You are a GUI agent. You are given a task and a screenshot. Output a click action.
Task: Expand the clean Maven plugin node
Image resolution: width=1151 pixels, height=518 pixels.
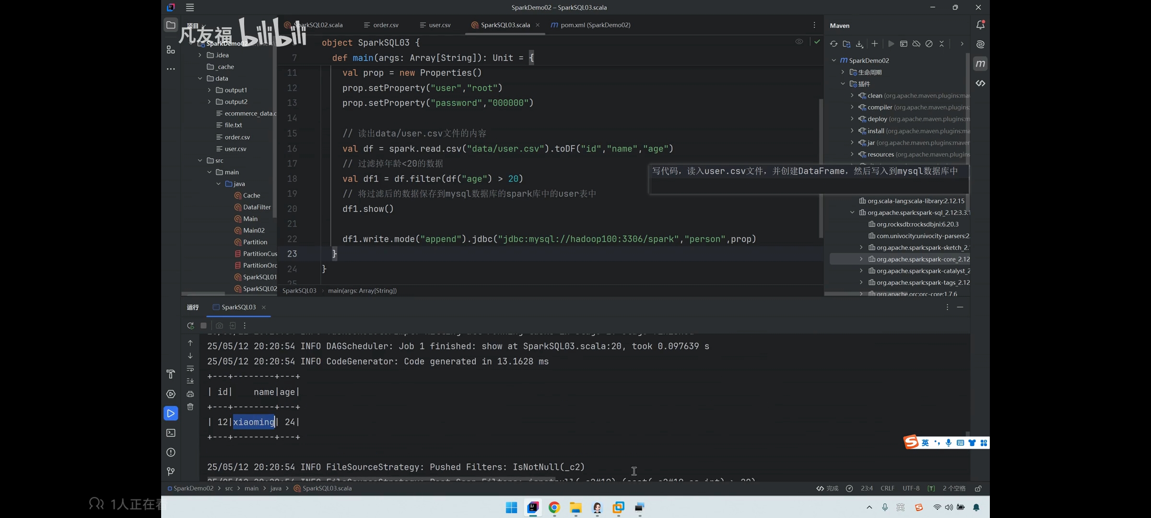[852, 95]
